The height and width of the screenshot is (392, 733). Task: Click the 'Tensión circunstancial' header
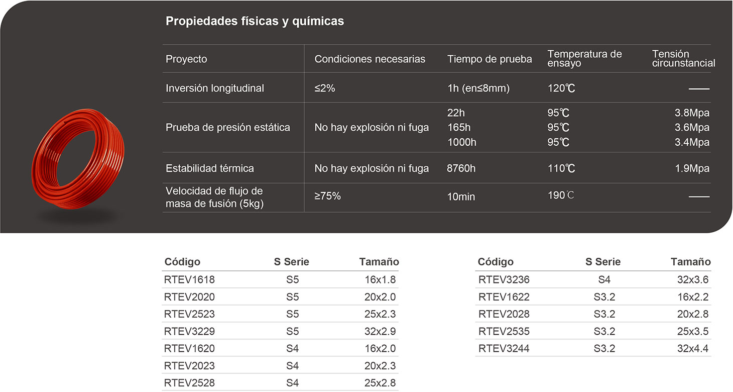(x=683, y=58)
